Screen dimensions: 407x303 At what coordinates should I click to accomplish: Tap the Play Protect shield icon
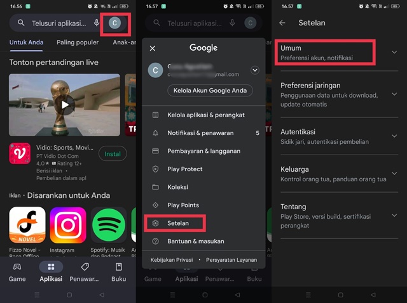click(155, 169)
